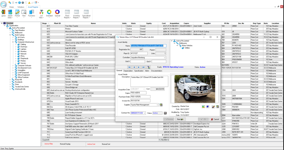Open the Format ribbon menu

17,14
